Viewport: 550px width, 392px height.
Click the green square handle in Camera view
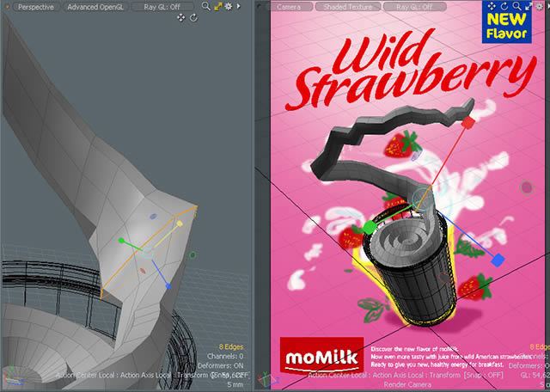(x=370, y=228)
